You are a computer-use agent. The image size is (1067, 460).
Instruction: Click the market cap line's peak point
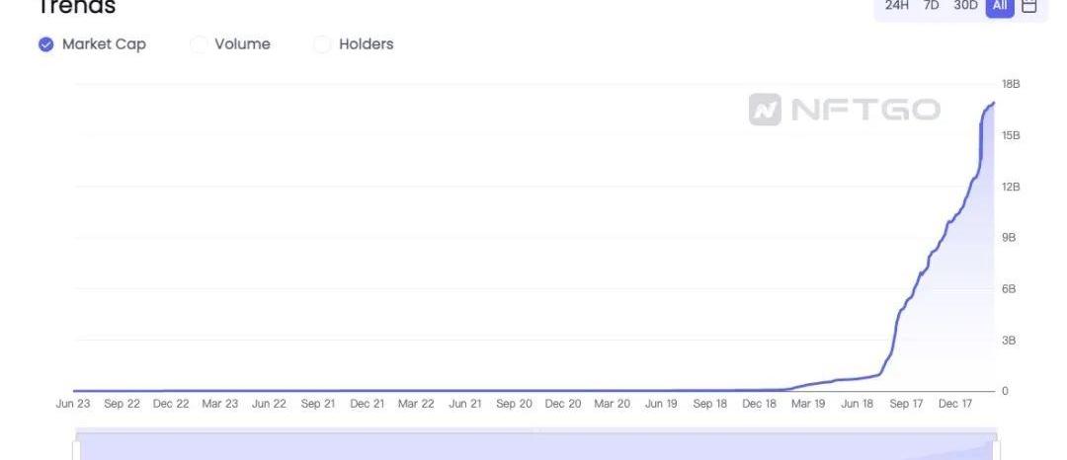pos(993,103)
